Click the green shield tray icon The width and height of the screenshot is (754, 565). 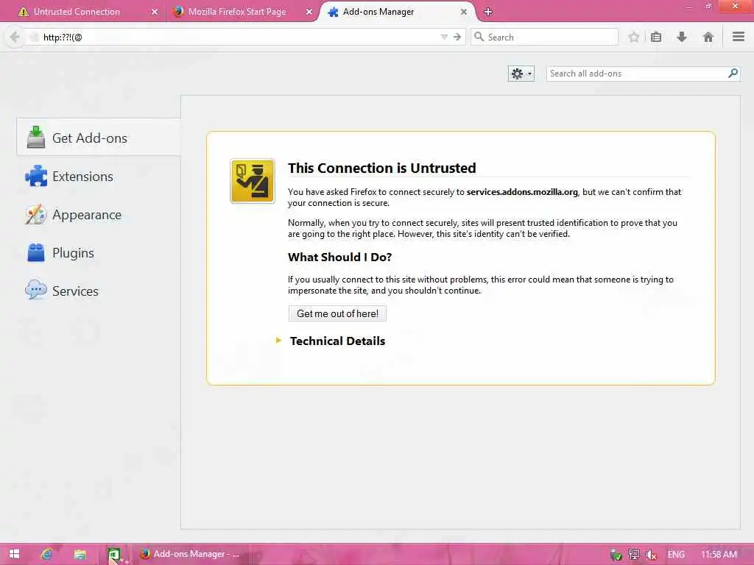click(616, 555)
